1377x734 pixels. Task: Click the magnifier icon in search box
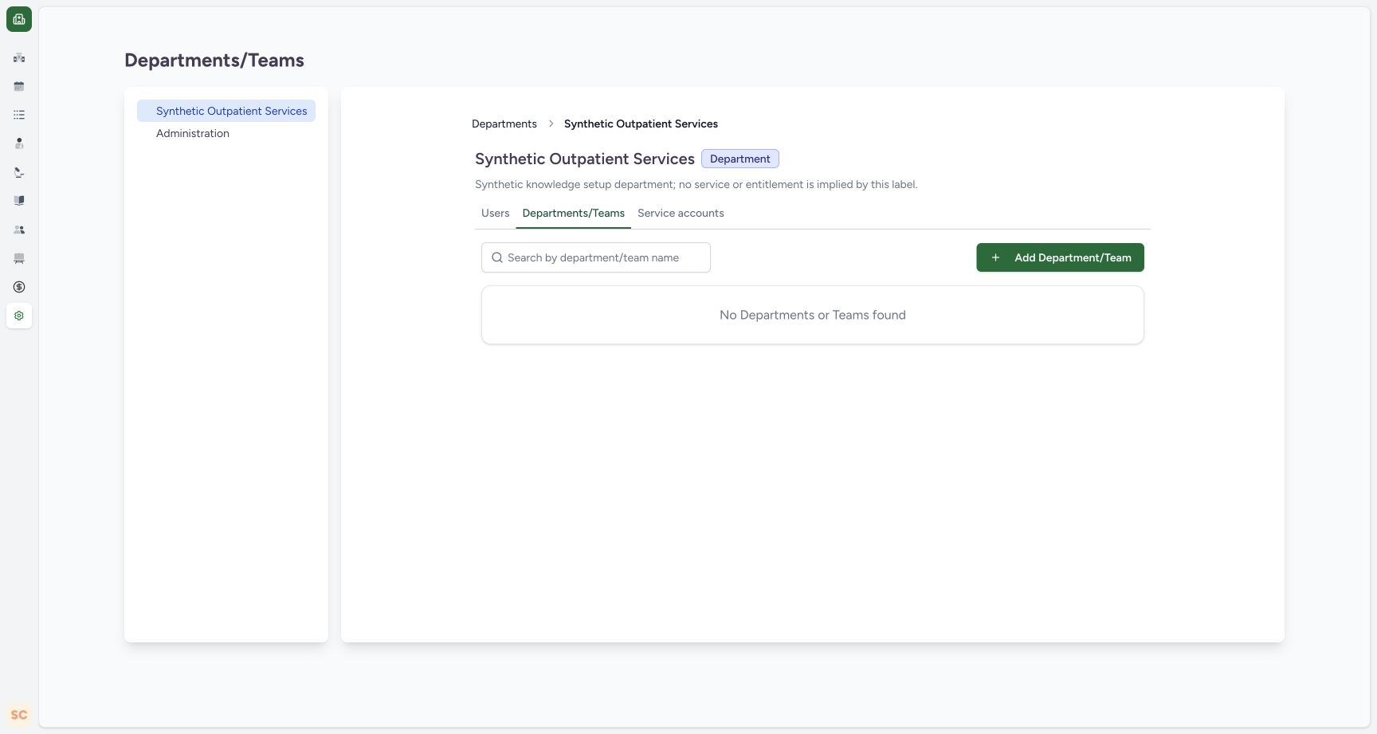pyautogui.click(x=497, y=257)
